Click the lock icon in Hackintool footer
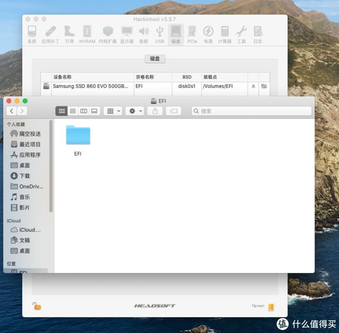The height and width of the screenshot is (333, 339). click(37, 306)
